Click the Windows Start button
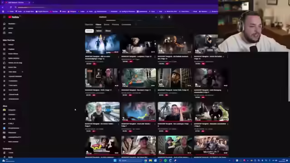Image resolution: width=290 pixels, height=163 pixels. pos(115,160)
